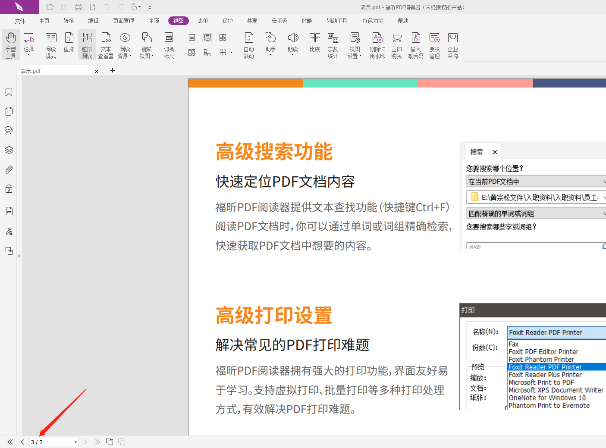Open the page number dropdown arrow

pyautogui.click(x=76, y=442)
